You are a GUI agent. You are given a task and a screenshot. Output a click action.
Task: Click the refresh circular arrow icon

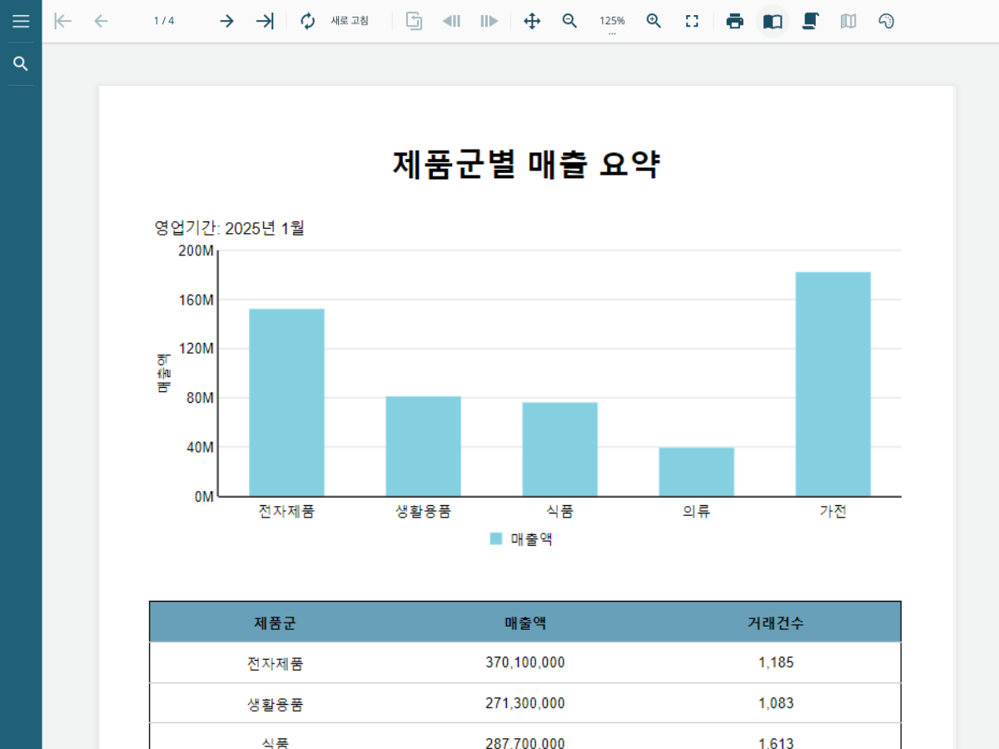point(308,21)
